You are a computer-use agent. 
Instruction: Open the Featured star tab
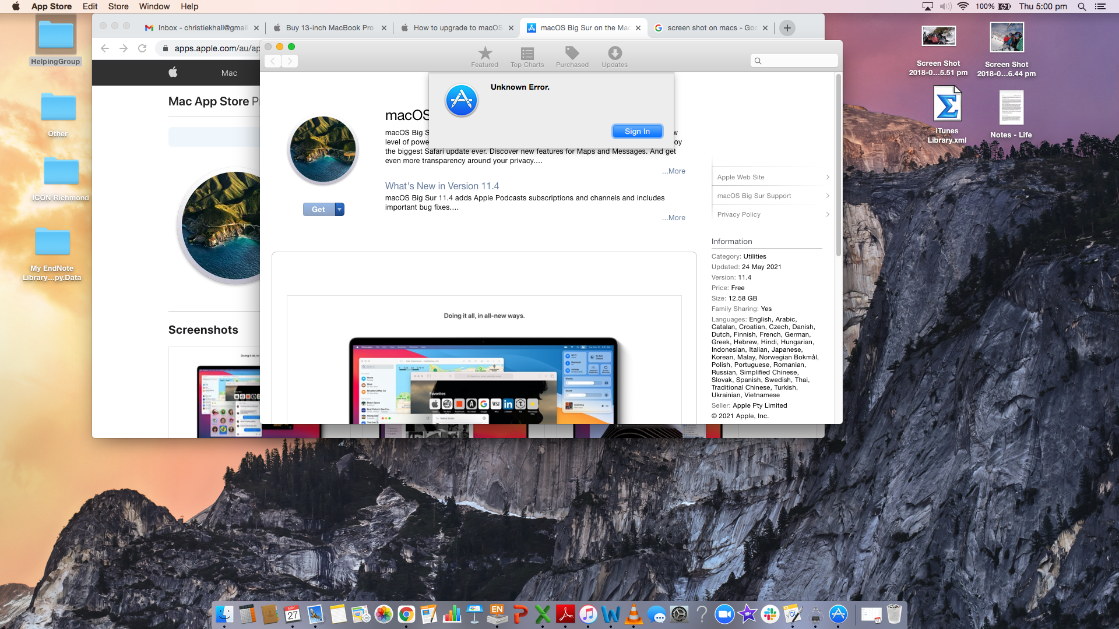[x=484, y=56]
